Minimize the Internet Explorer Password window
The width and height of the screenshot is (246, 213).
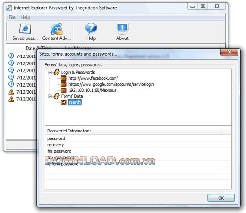click(193, 6)
